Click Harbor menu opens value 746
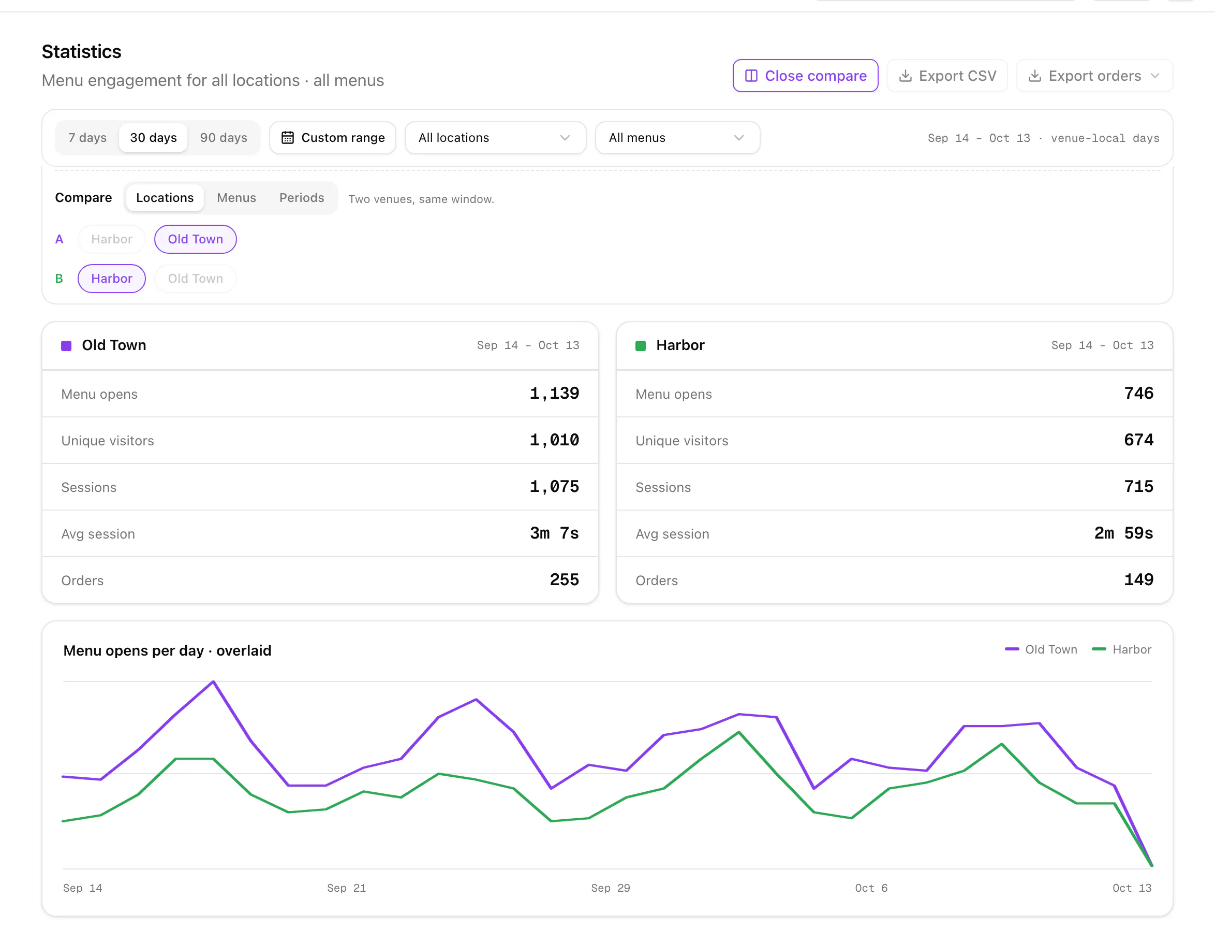Image resolution: width=1215 pixels, height=928 pixels. (x=1138, y=393)
